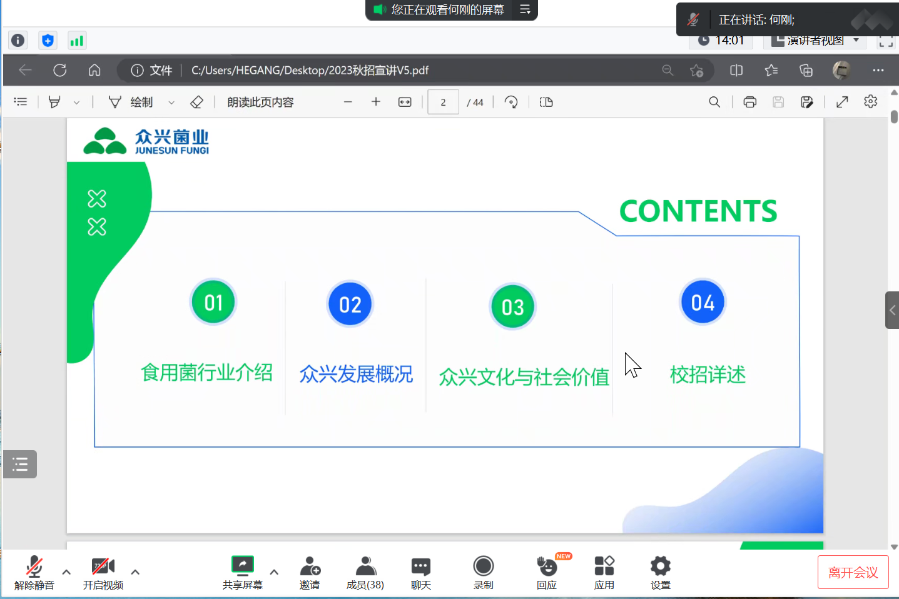
Task: Expand the presenter view dropdown
Action: point(856,41)
